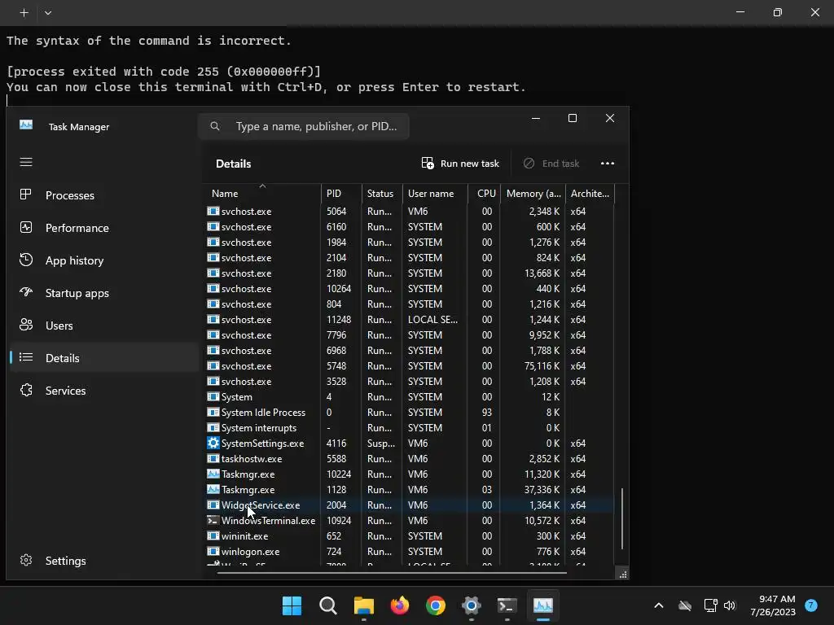834x625 pixels.
Task: Click the End task button
Action: 551,163
